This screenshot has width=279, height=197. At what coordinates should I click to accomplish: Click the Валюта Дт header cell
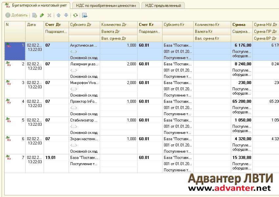point(119,32)
